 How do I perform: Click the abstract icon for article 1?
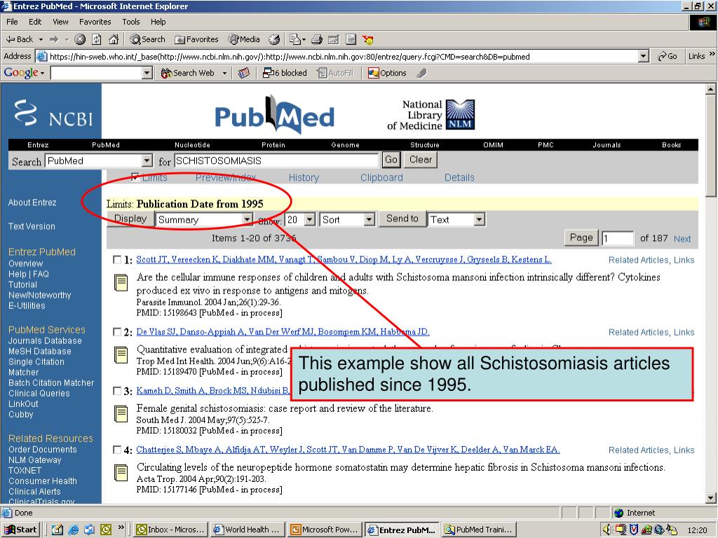(121, 283)
